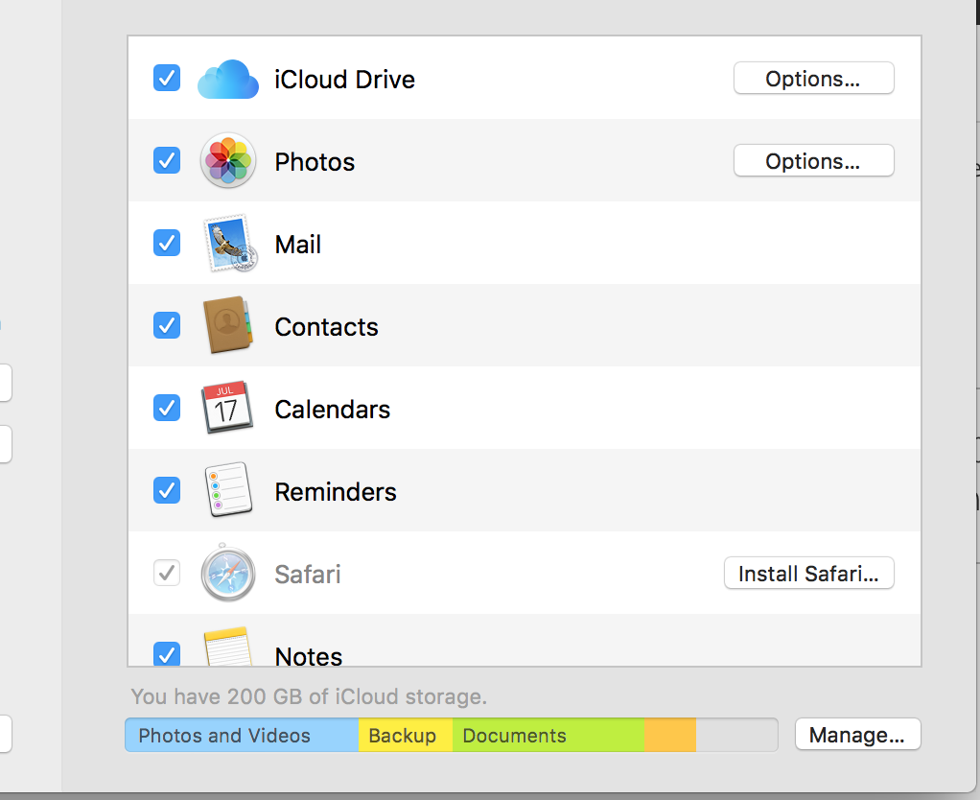Viewport: 980px width, 800px height.
Task: Uncheck the Calendars checkbox
Action: click(x=166, y=409)
